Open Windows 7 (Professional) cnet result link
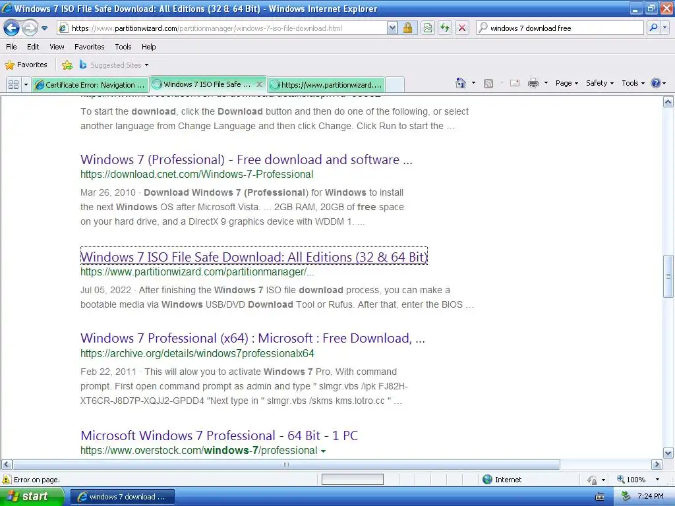 [247, 159]
